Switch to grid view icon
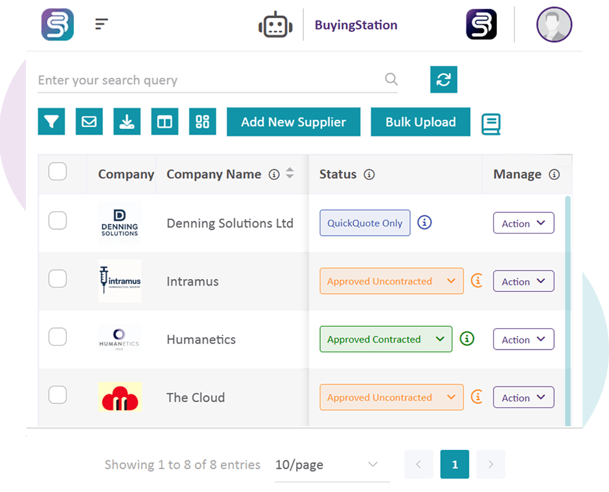 point(202,122)
